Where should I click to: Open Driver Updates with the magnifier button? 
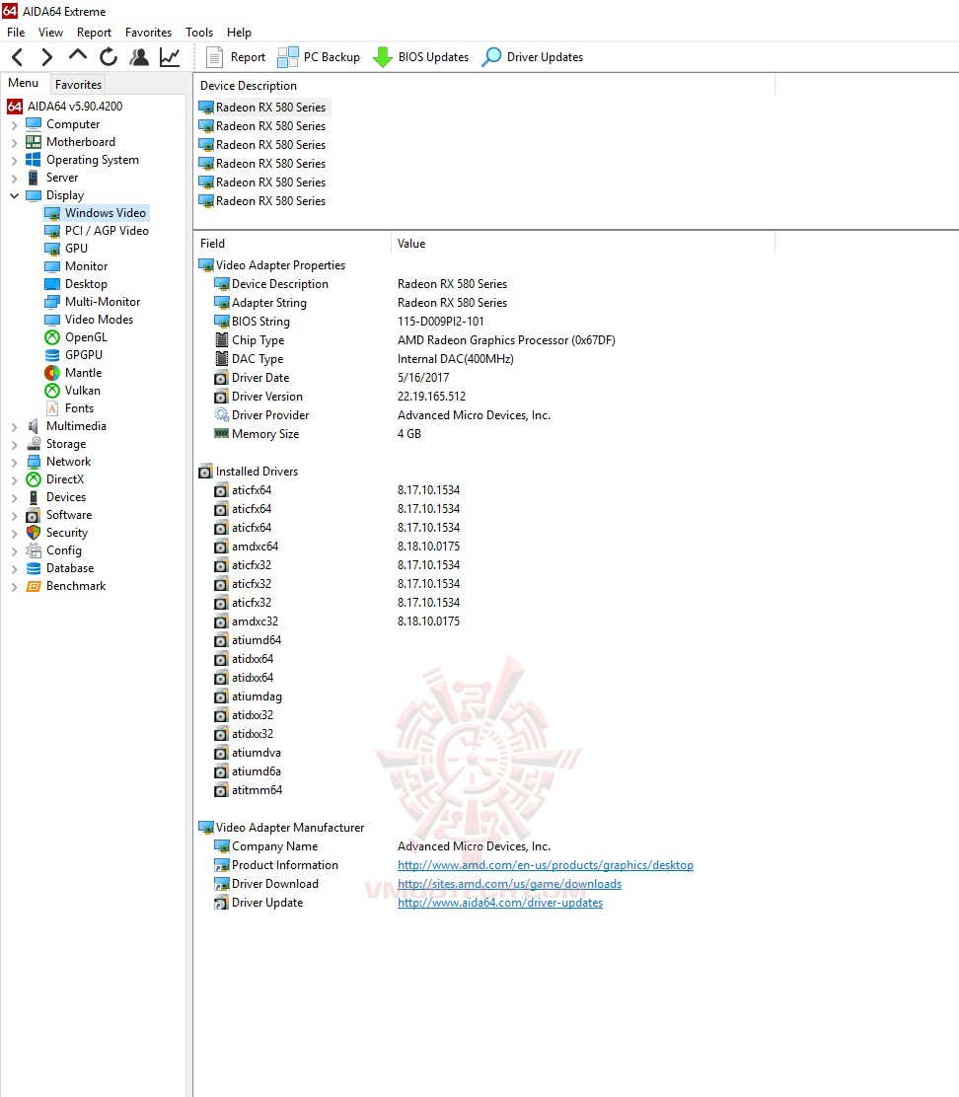533,56
